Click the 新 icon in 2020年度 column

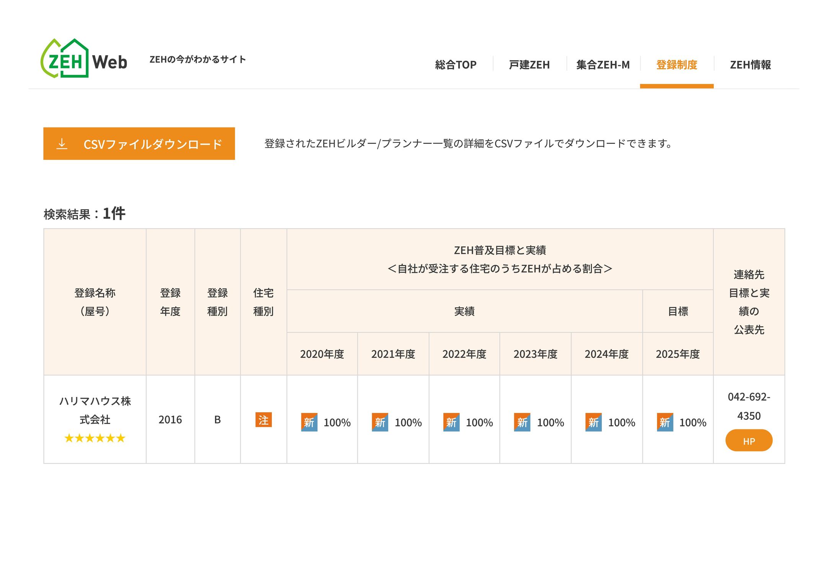coord(309,422)
